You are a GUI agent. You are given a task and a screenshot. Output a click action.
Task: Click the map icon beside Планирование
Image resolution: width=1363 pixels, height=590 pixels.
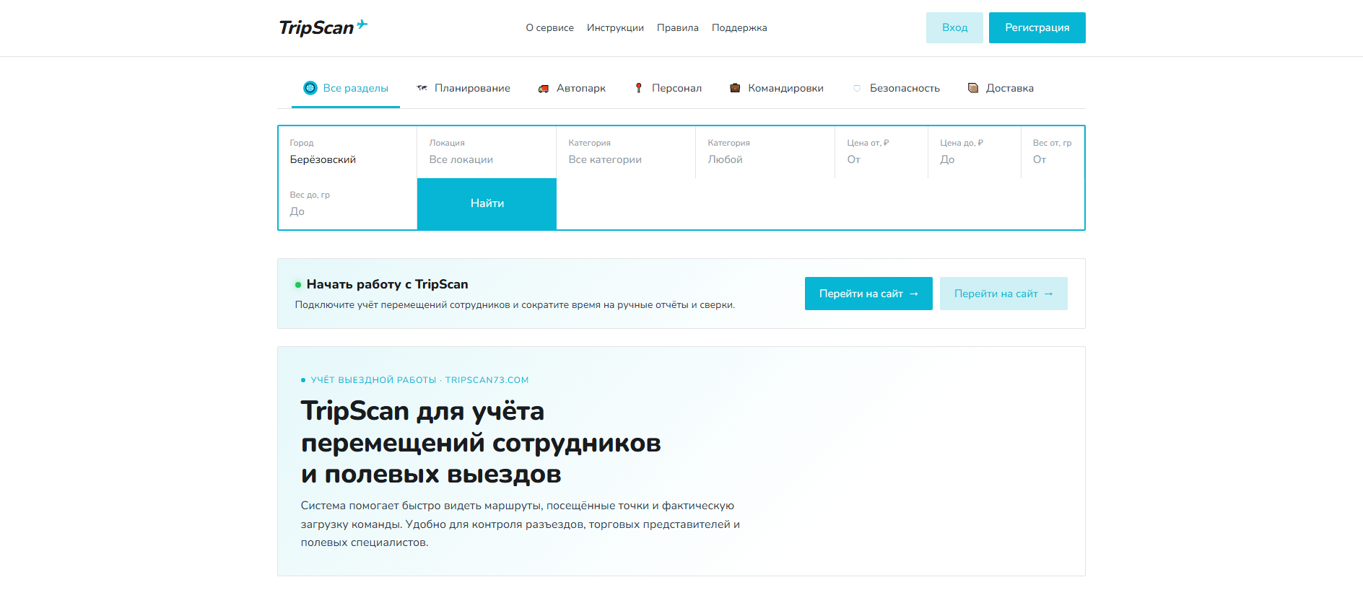pyautogui.click(x=422, y=88)
